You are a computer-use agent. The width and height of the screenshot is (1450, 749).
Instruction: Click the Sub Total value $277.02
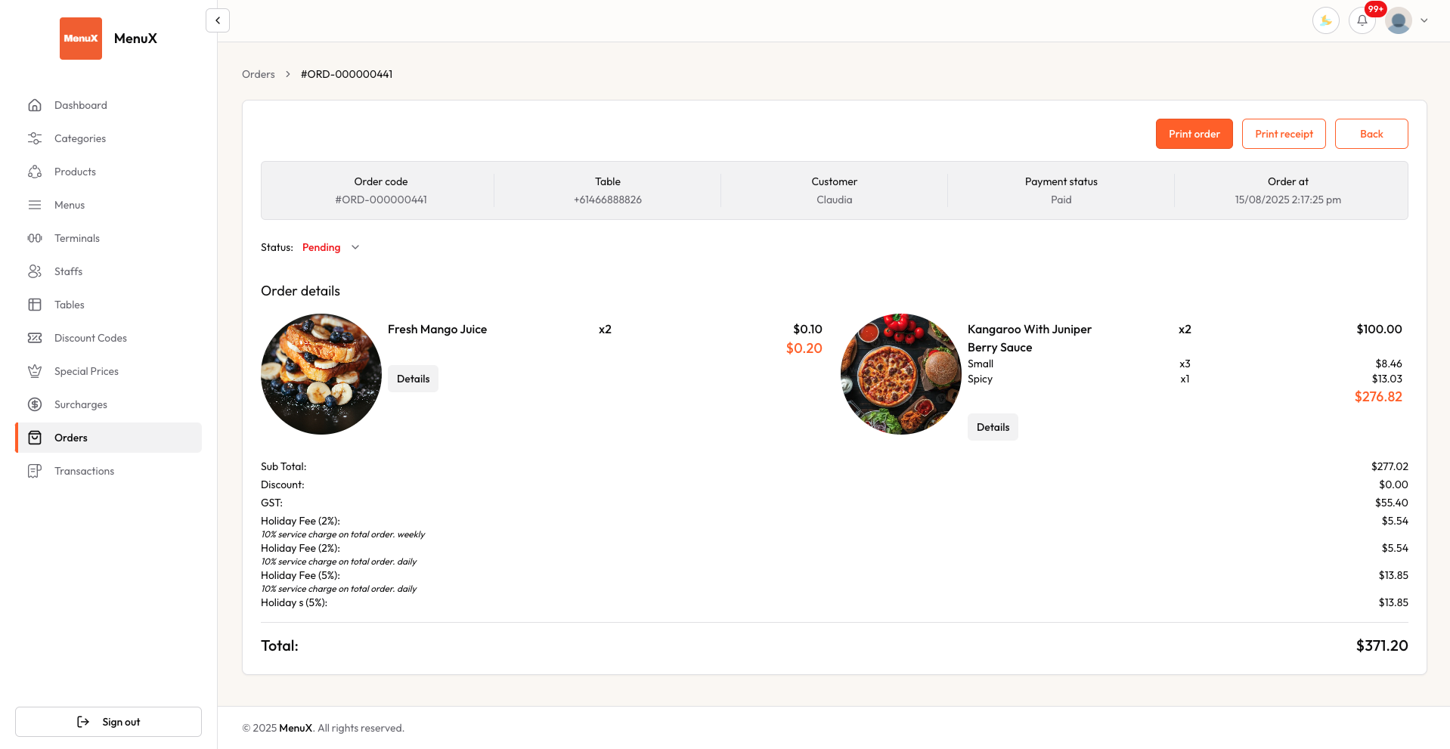coord(1390,466)
